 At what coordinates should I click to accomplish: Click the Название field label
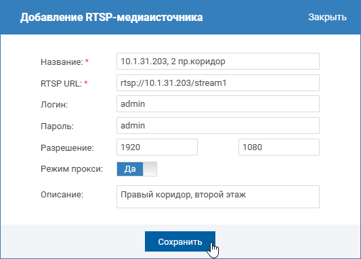point(62,62)
